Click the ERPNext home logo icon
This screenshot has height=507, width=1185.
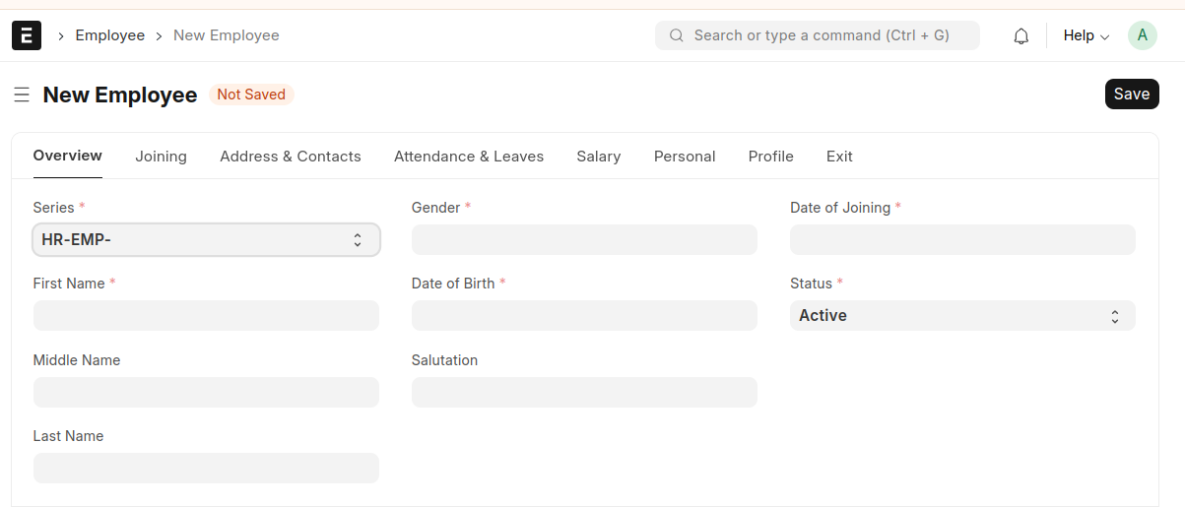pyautogui.click(x=27, y=35)
